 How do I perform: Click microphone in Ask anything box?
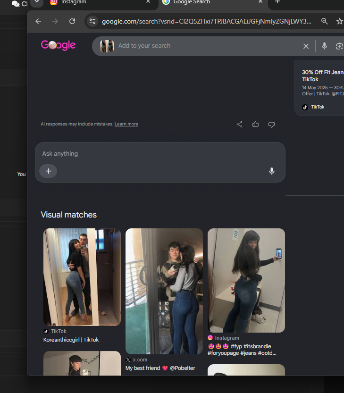point(271,171)
